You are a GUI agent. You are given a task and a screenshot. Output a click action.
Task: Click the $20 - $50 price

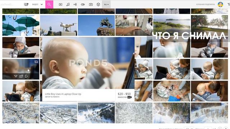click(x=124, y=94)
